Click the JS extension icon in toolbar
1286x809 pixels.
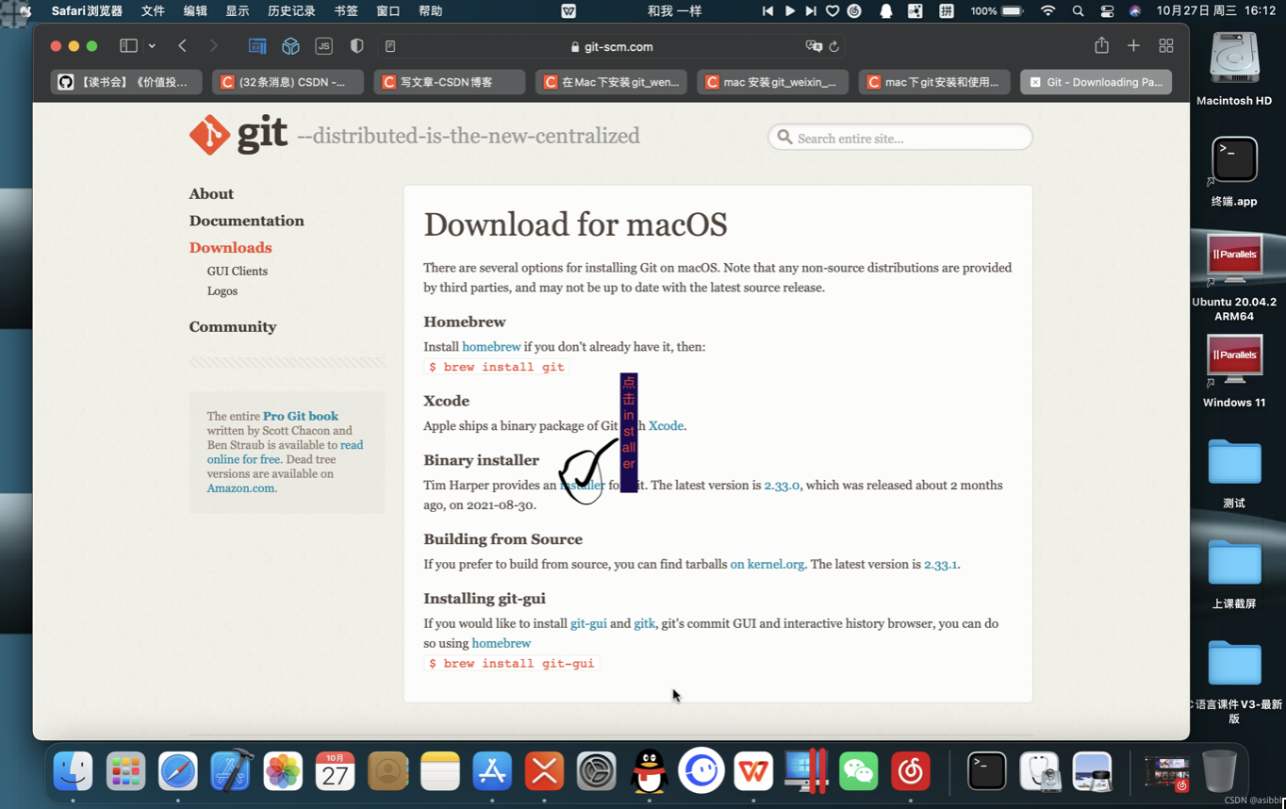tap(323, 45)
